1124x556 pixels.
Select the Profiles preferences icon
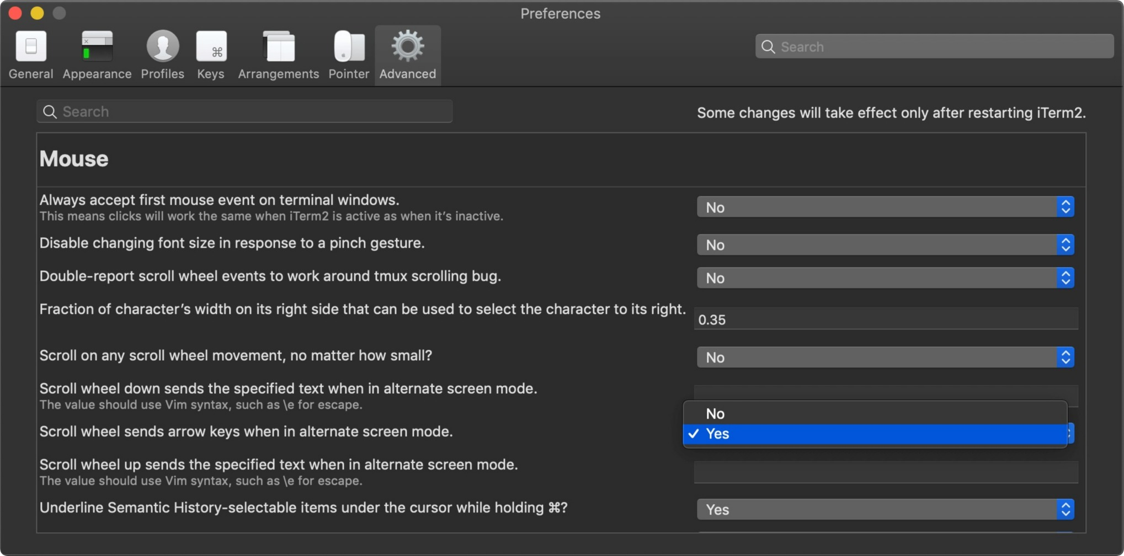point(162,52)
